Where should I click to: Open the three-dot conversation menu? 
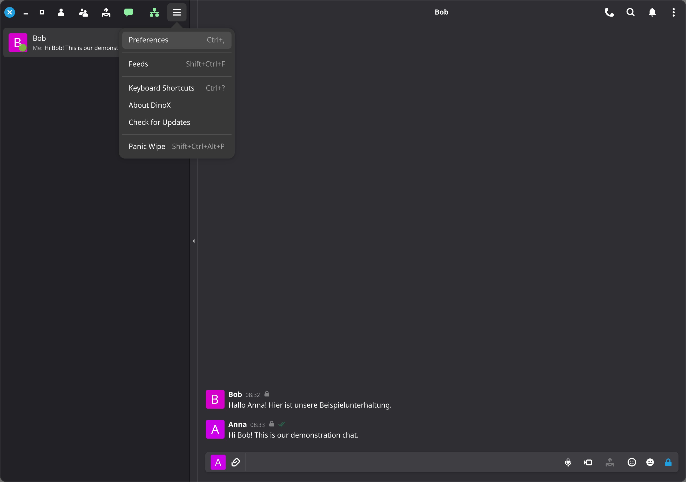tap(673, 12)
